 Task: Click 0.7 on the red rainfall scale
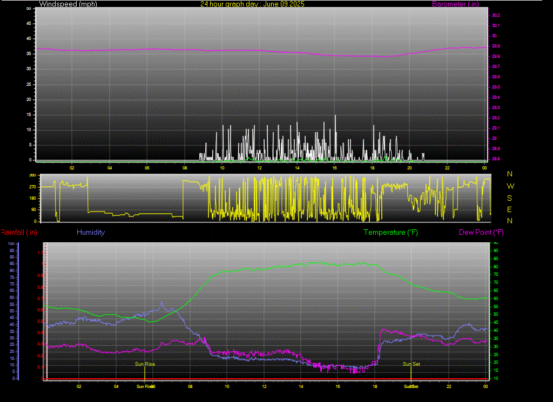[x=40, y=298]
